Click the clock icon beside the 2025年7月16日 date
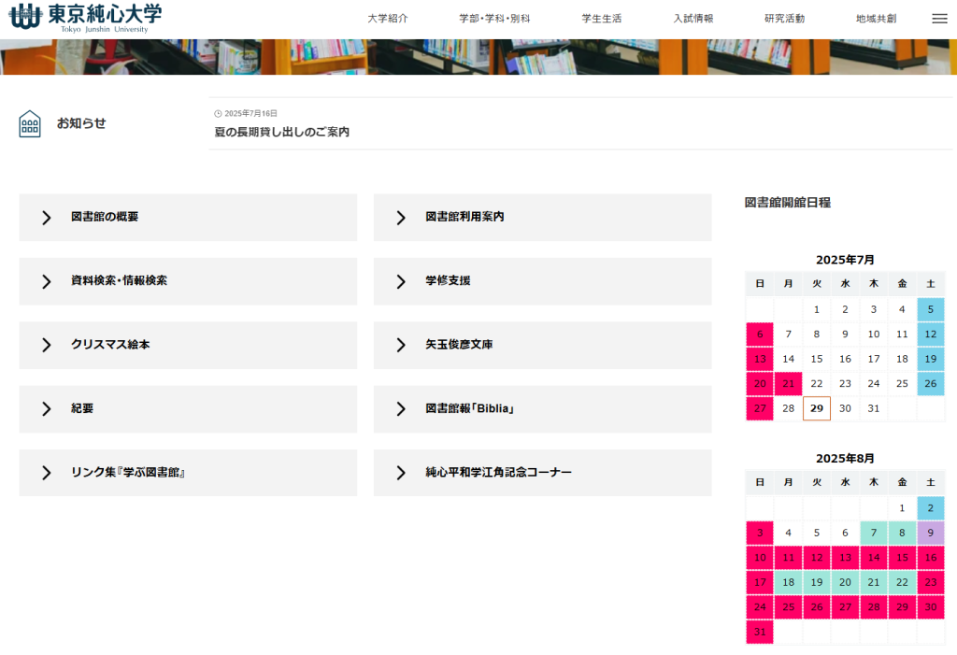This screenshot has height=655, width=957. (219, 114)
